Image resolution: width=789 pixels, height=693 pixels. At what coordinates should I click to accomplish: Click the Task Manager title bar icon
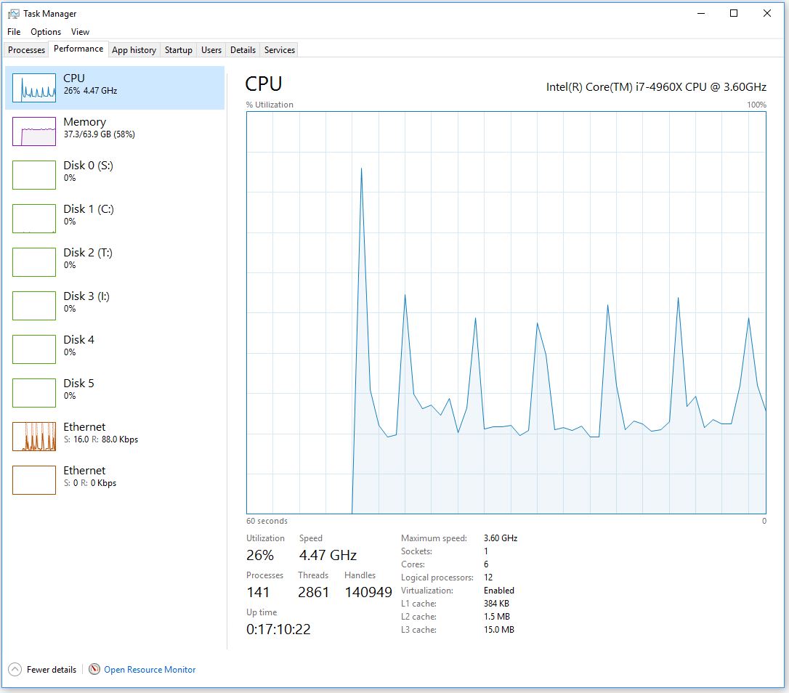[x=14, y=14]
